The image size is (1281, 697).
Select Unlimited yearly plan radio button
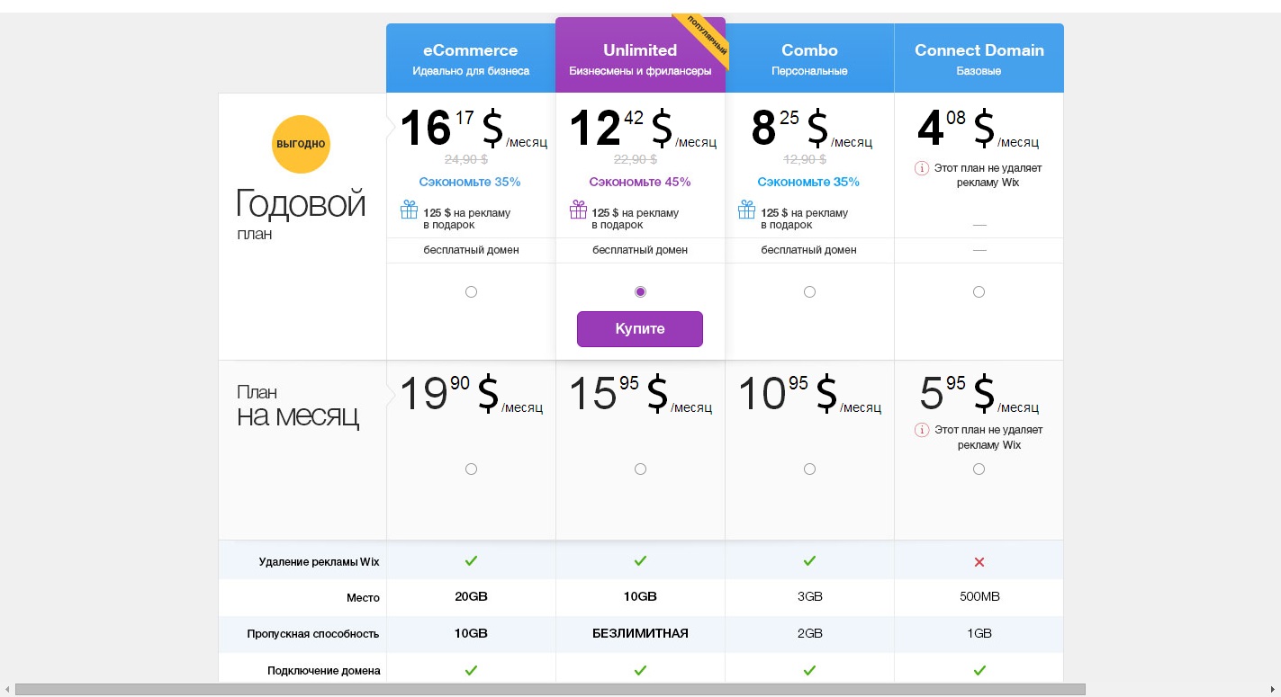pyautogui.click(x=640, y=291)
